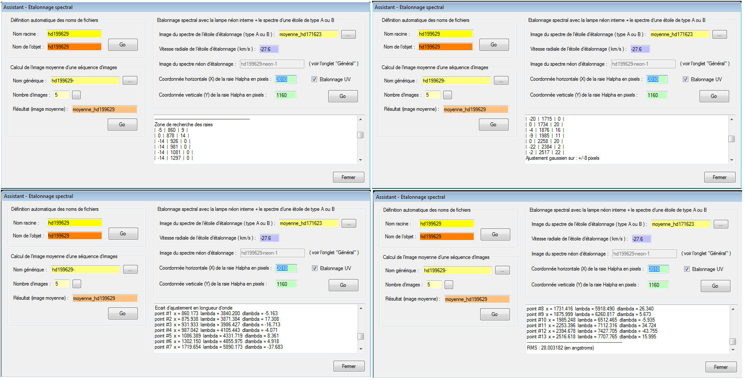
Task: Click browse button beside étoile d'étalonnage in RMS dialog
Action: [x=721, y=224]
